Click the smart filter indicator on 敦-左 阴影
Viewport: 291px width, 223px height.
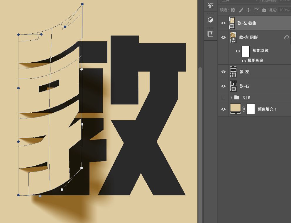[286, 37]
